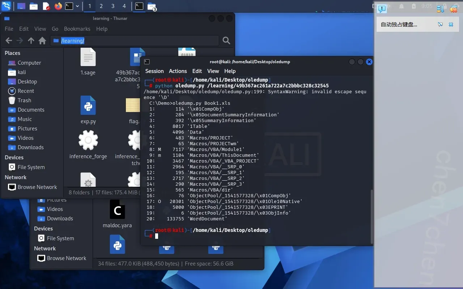Navigate back in Thunar

click(x=9, y=41)
